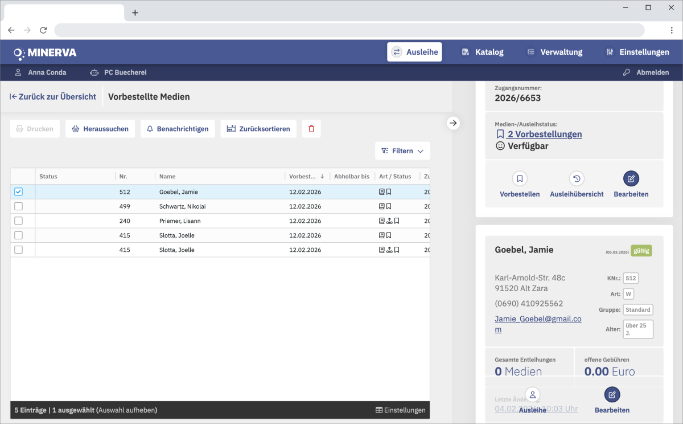
Task: Tick the Priemer, Lisann row checkbox
Action: [x=18, y=221]
